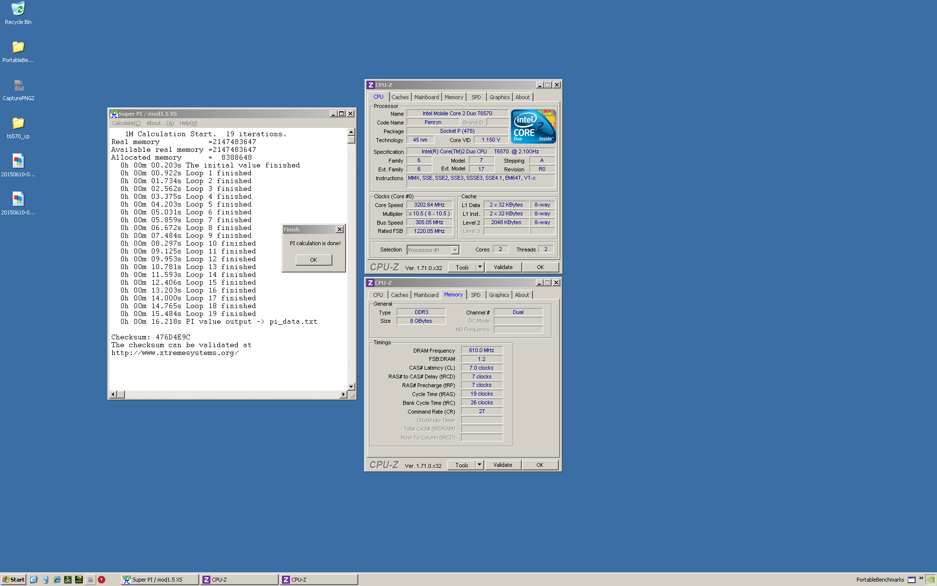Open Caches tab in top CPU-Z window
The height and width of the screenshot is (586, 937).
tap(400, 97)
